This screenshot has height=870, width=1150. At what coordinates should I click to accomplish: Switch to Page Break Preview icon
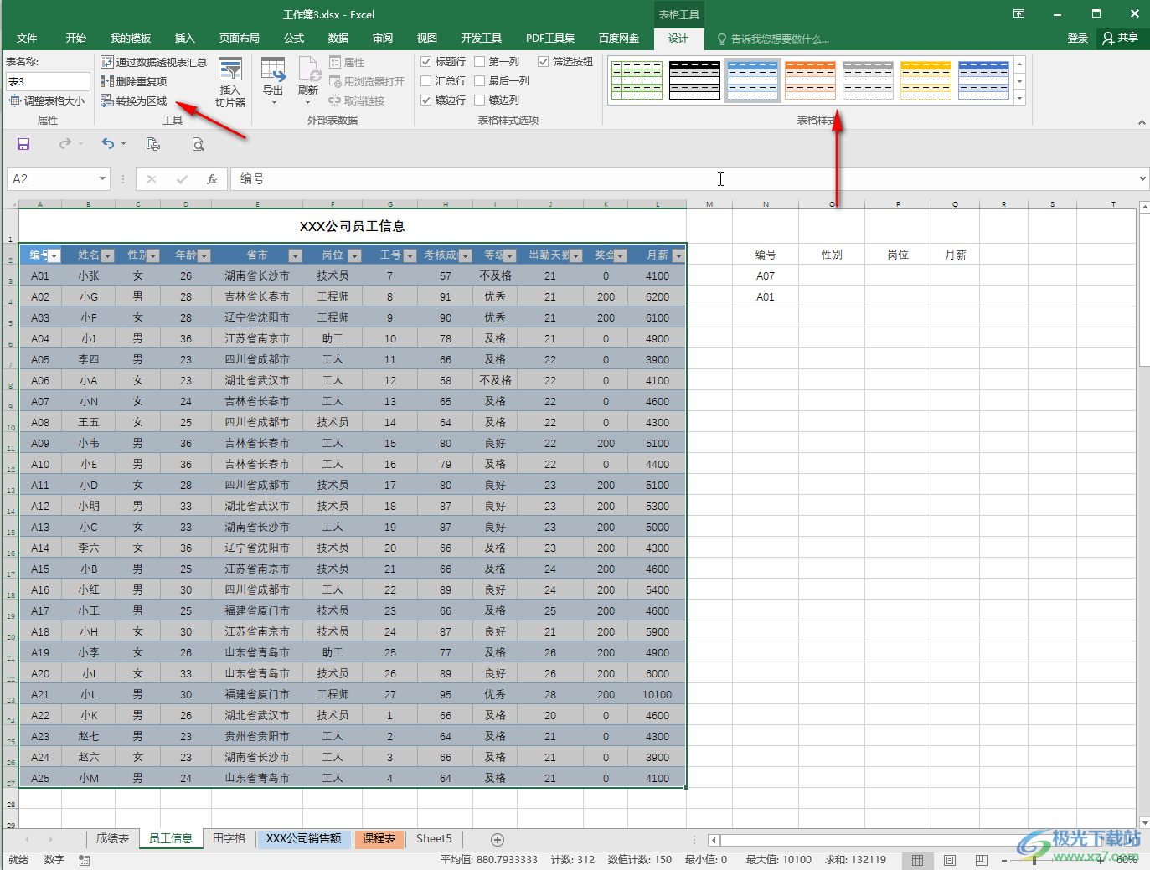coord(982,860)
